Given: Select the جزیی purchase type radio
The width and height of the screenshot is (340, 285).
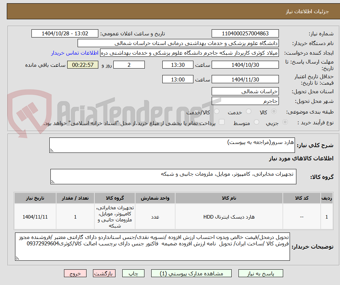Looking at the screenshot, I should (285, 122).
